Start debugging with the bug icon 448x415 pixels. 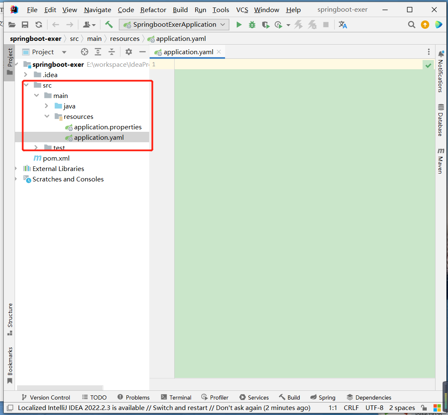pyautogui.click(x=252, y=25)
